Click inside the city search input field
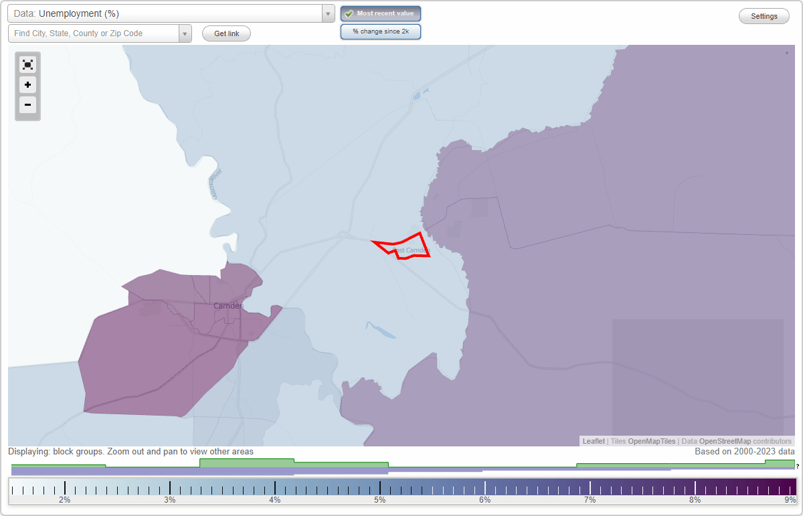Screen dimensions: 803x516 tap(90, 33)
